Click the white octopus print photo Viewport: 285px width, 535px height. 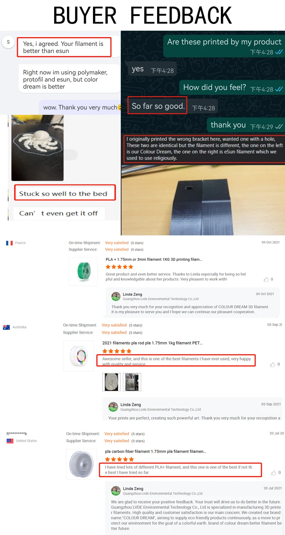[38, 148]
